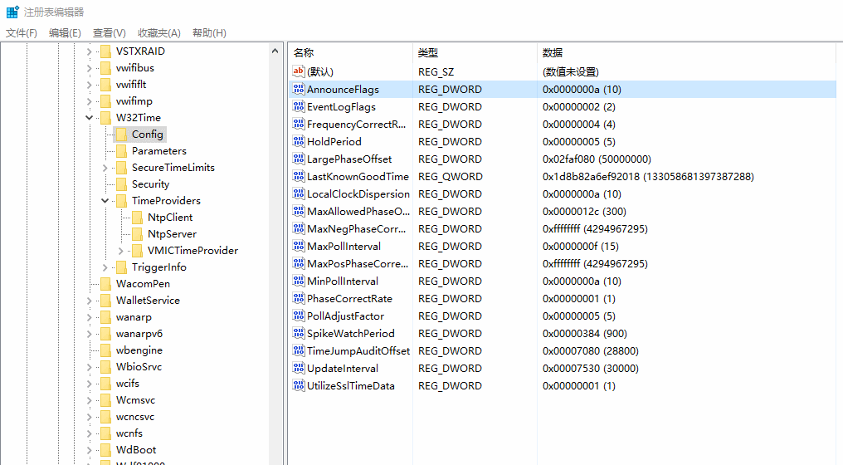Open the 编辑(E) menu

(x=65, y=33)
